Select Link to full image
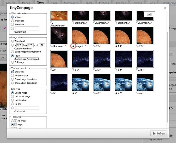 click(13, 96)
